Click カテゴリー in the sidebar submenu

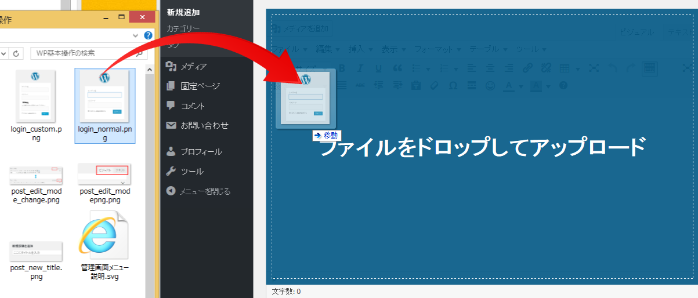click(183, 28)
